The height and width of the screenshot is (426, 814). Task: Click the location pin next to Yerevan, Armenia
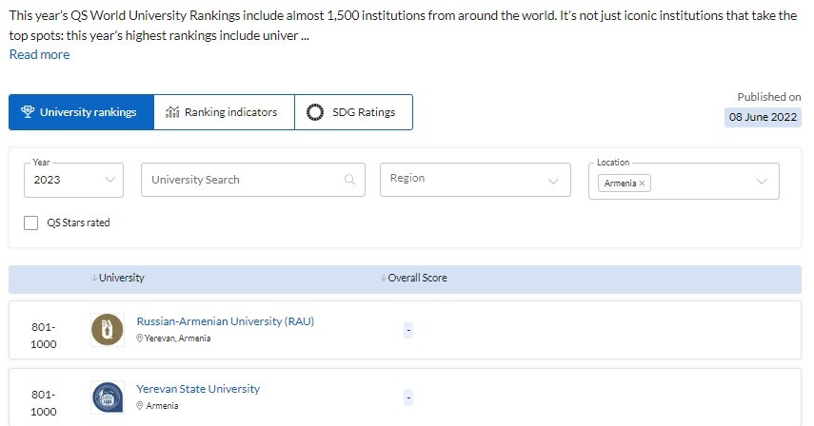coord(140,338)
